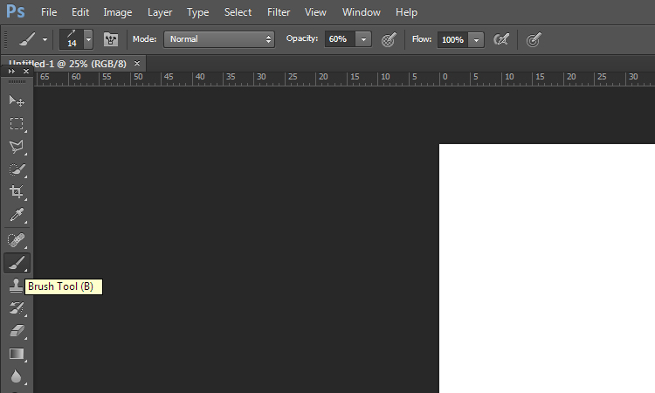This screenshot has height=393, width=655.
Task: Close the tools panel
Action: click(26, 72)
